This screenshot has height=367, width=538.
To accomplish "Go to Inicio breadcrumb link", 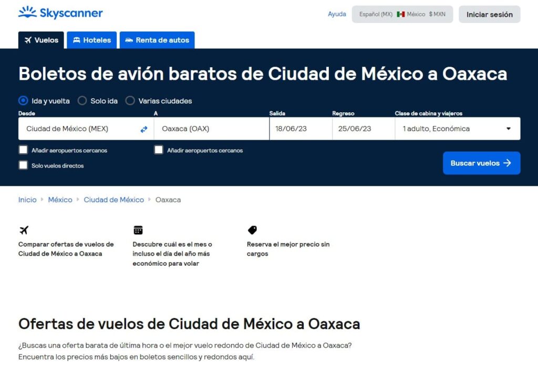I will (x=27, y=200).
